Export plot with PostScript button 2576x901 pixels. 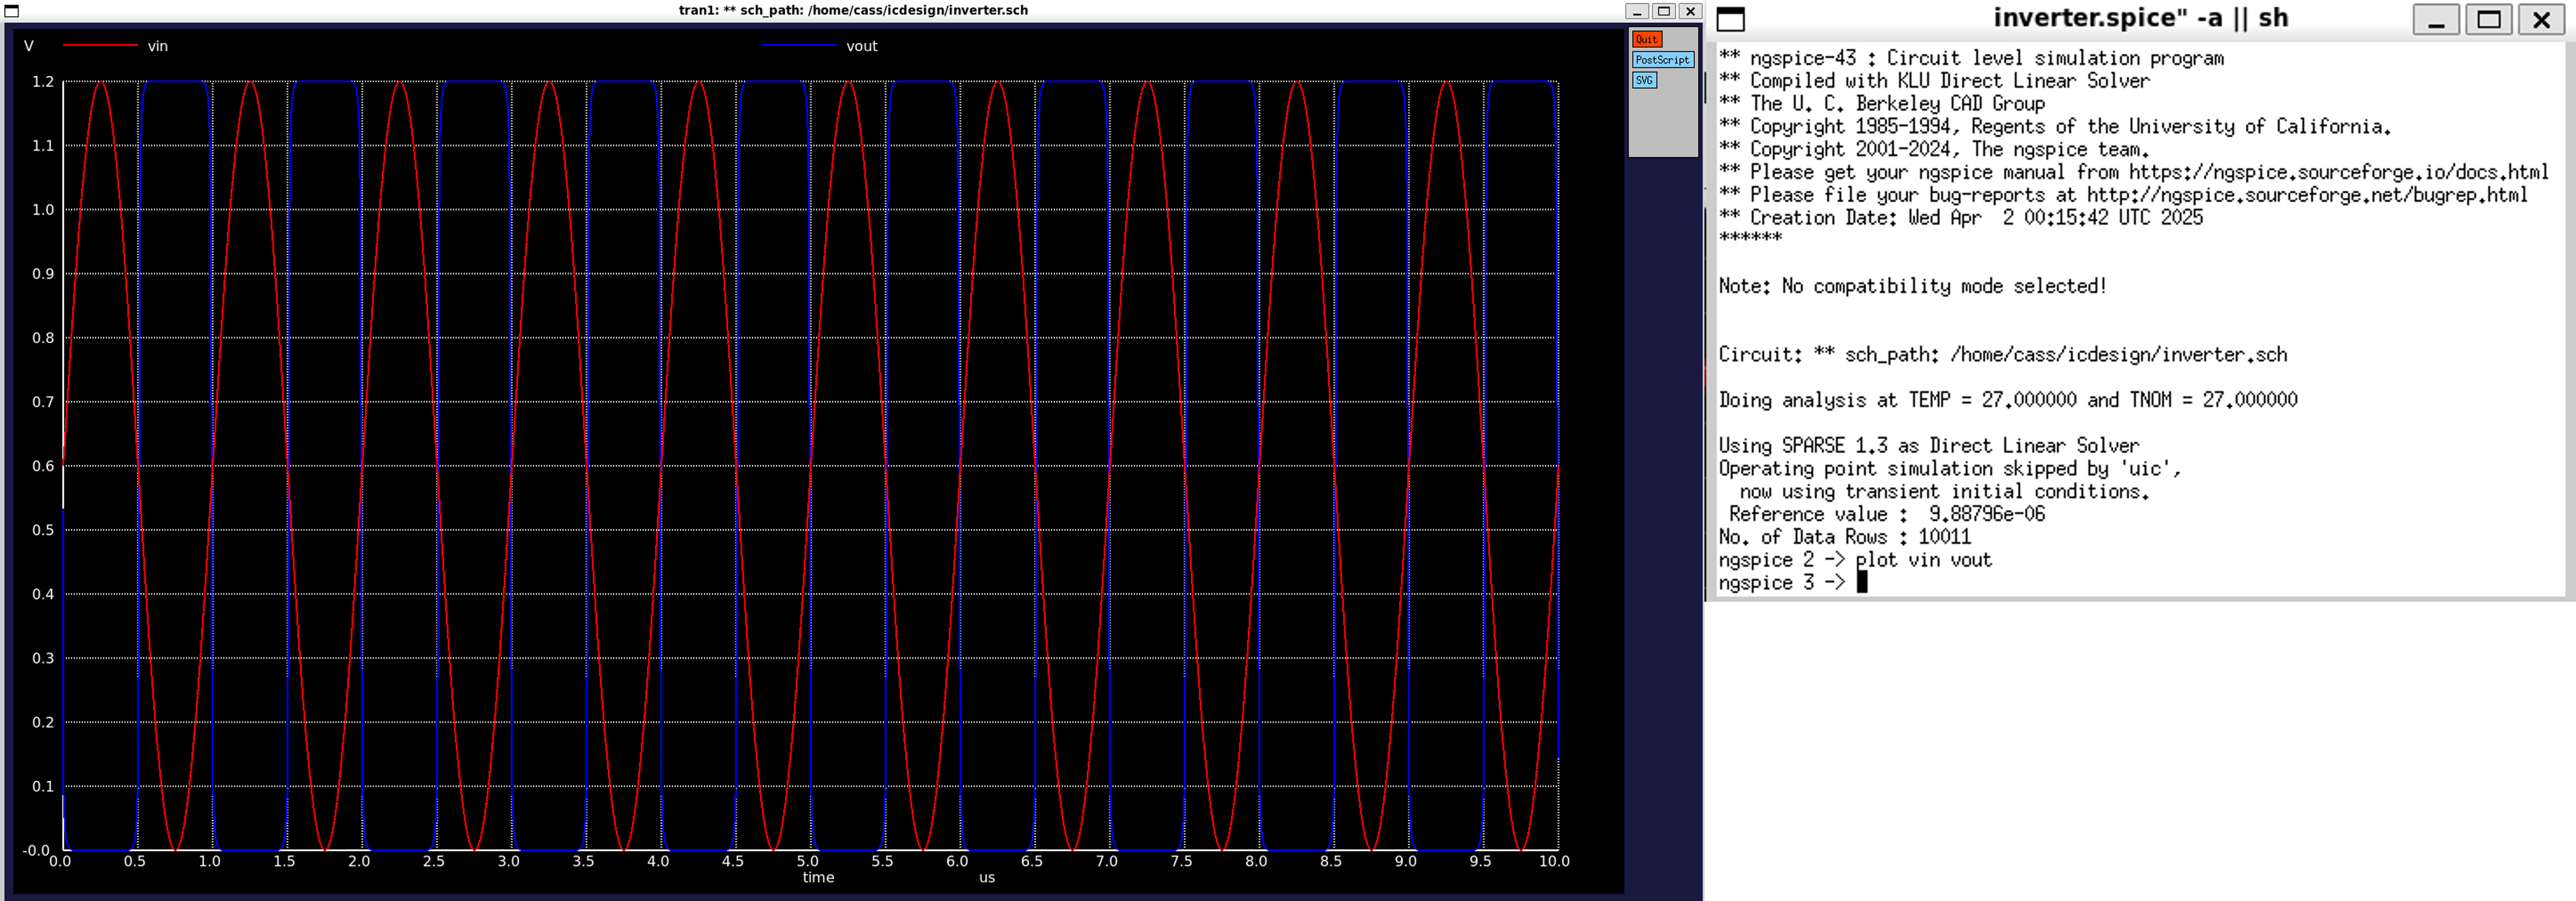click(1662, 60)
